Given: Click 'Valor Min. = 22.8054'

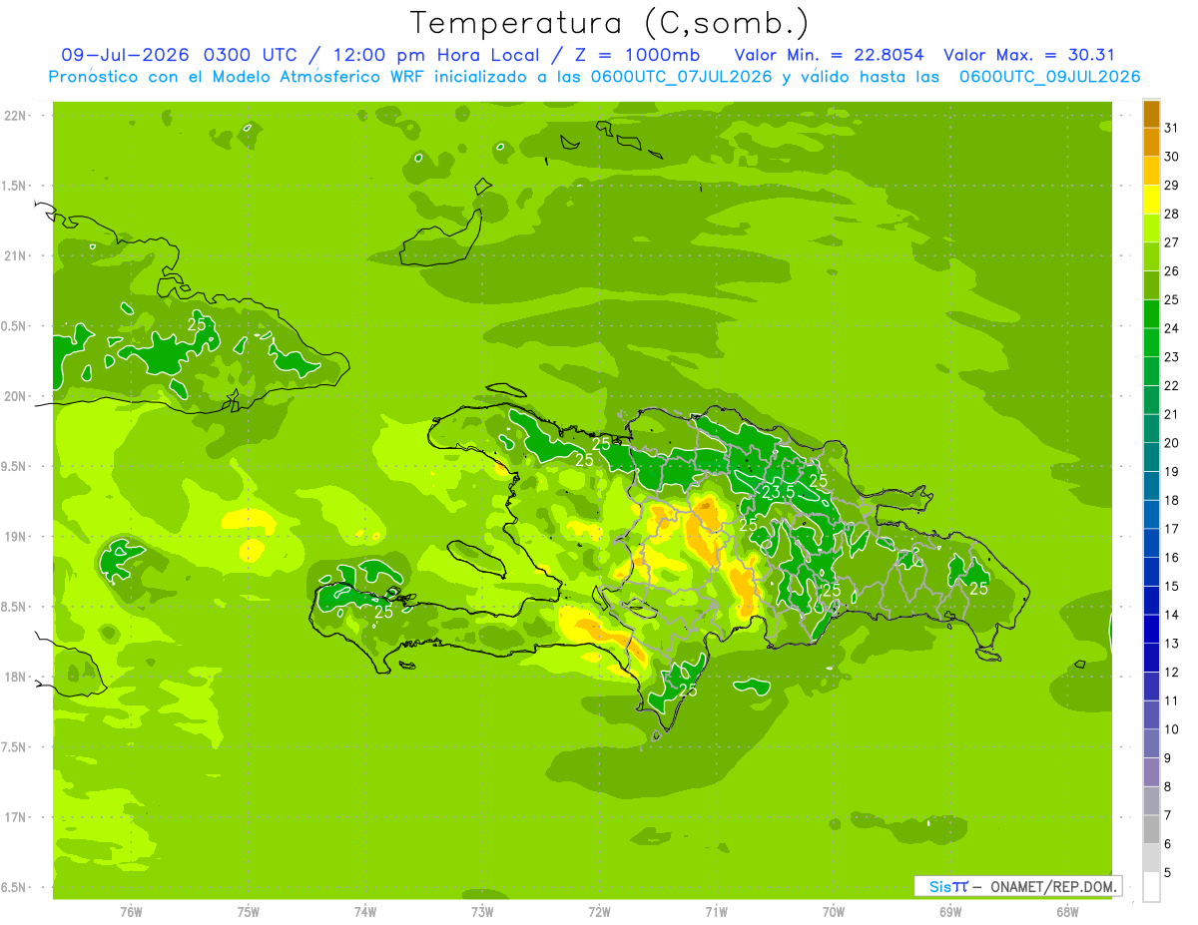Looking at the screenshot, I should 829,55.
